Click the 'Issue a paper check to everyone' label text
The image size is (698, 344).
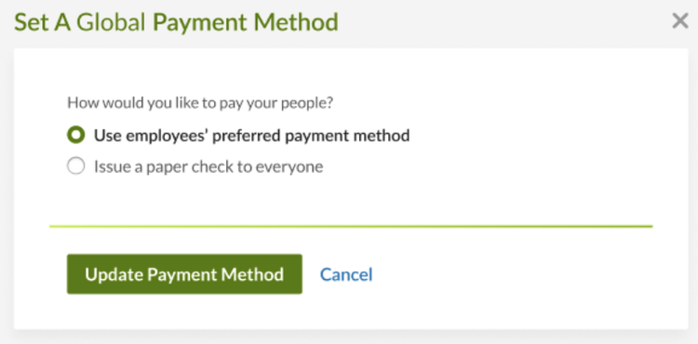(208, 166)
